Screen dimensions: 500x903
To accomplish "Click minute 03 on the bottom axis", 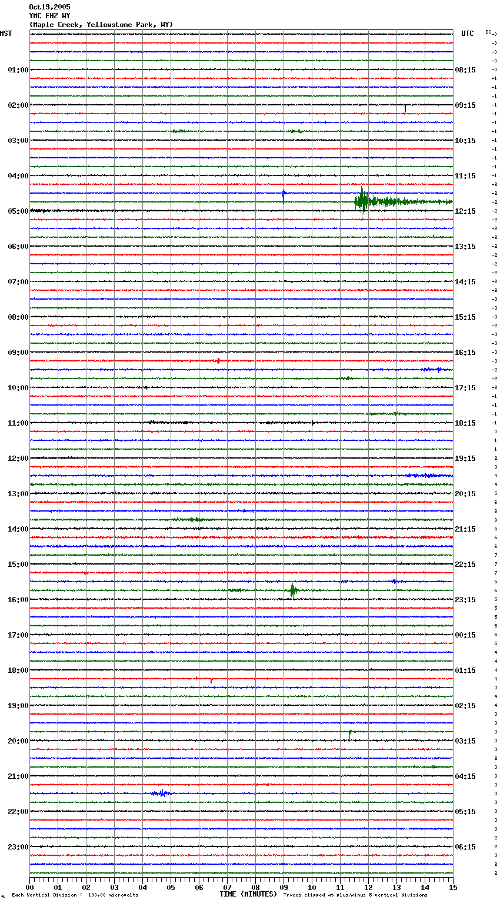I will tap(114, 887).
